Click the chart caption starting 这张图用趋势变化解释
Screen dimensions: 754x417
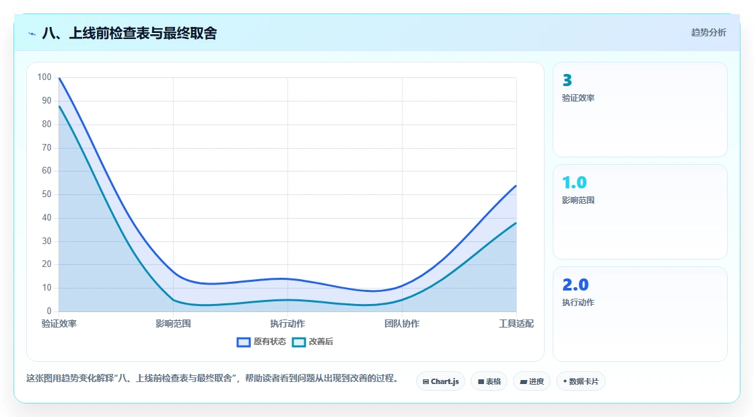pyautogui.click(x=213, y=379)
